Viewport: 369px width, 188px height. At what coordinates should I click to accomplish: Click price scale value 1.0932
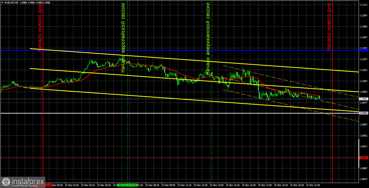click(x=364, y=135)
